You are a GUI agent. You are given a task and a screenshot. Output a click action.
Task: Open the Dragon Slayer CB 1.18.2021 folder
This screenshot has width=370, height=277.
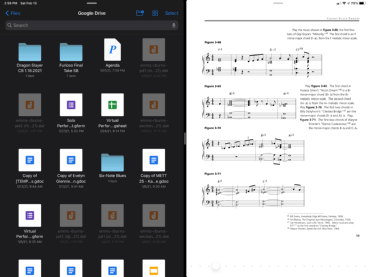pyautogui.click(x=30, y=52)
